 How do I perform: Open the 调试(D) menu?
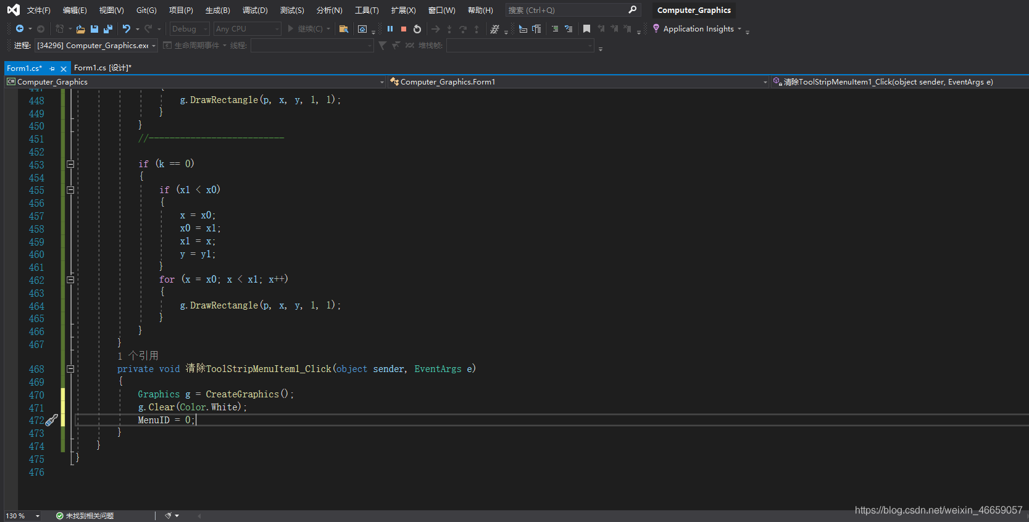255,10
